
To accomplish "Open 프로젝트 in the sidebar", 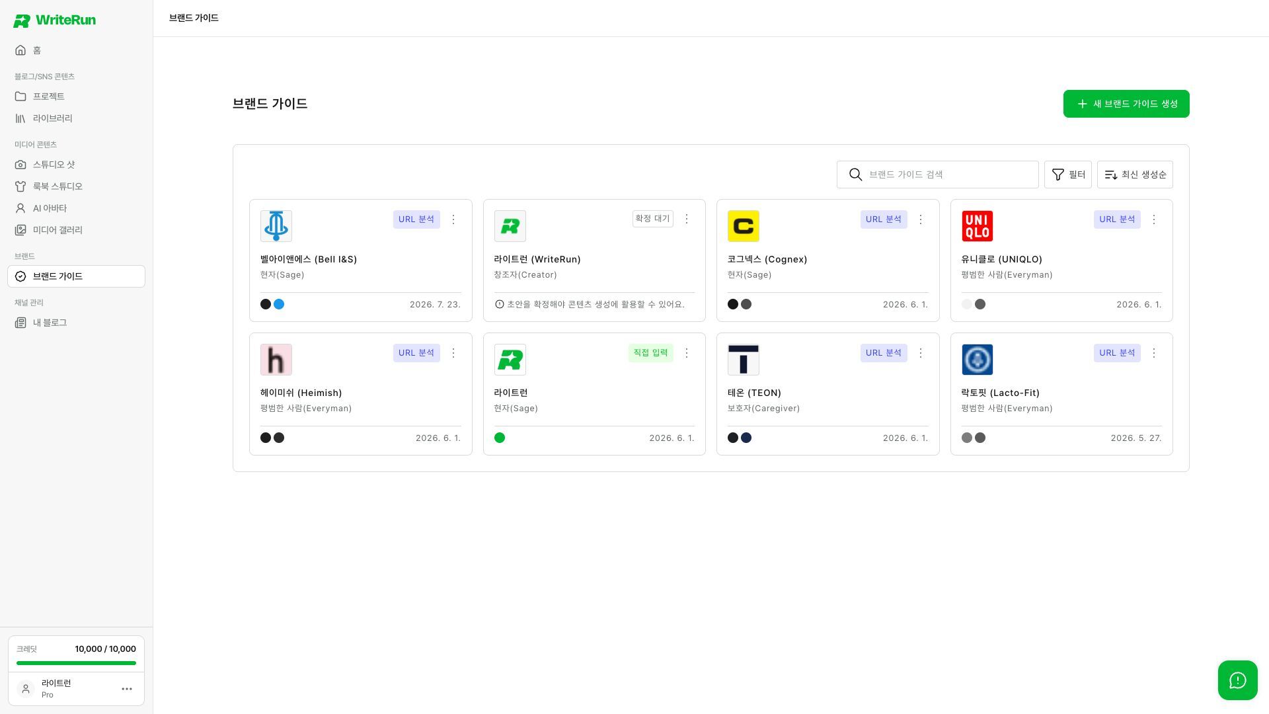I will pyautogui.click(x=76, y=97).
